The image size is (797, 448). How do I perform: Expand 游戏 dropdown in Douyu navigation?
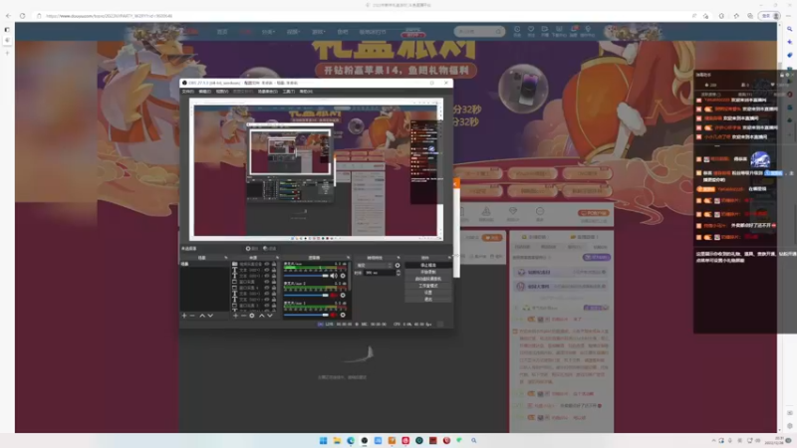pos(318,32)
